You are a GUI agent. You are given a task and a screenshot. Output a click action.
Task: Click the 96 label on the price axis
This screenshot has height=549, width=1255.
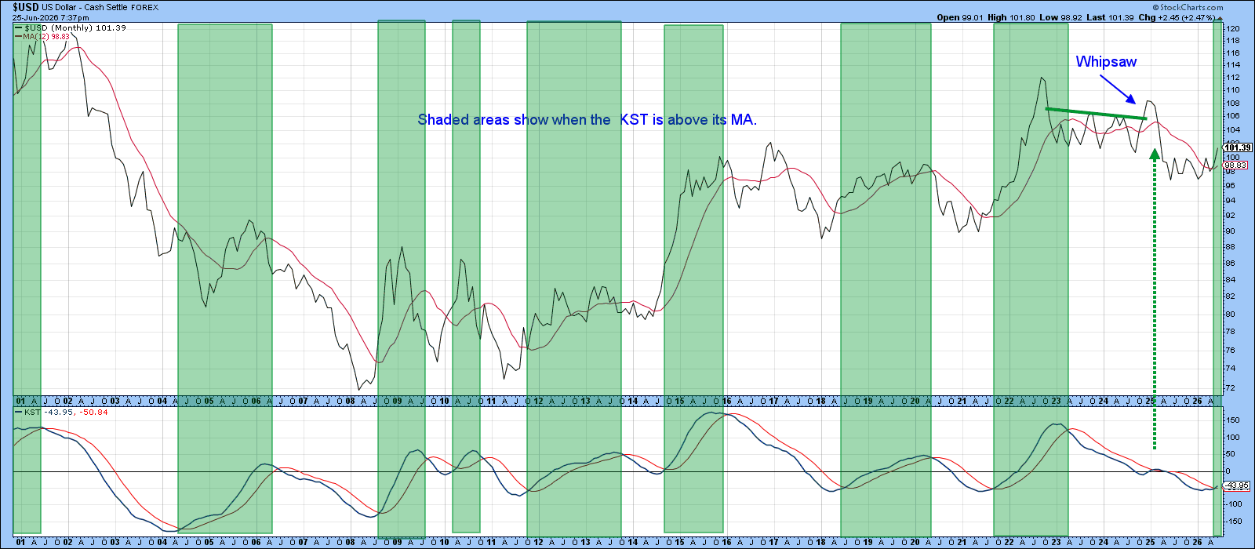[x=1231, y=186]
